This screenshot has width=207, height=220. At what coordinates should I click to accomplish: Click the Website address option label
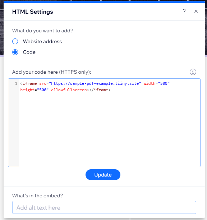point(42,41)
